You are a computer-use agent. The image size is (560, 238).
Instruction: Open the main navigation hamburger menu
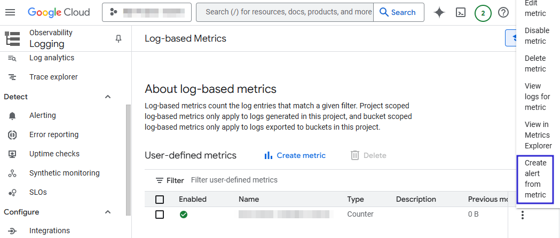(x=10, y=12)
